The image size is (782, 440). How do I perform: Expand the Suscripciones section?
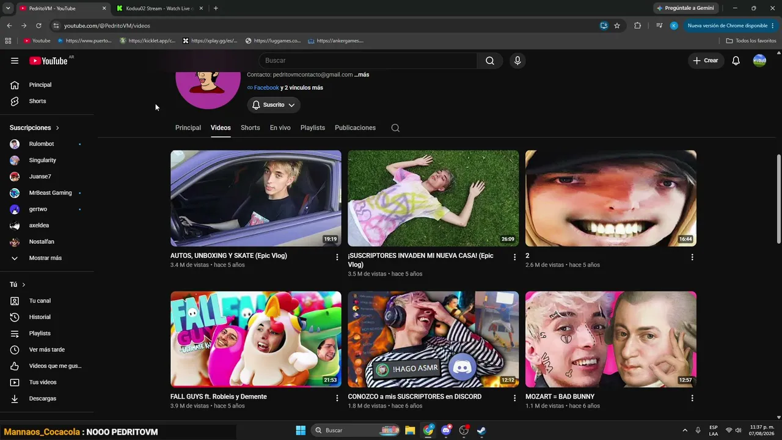tap(35, 128)
